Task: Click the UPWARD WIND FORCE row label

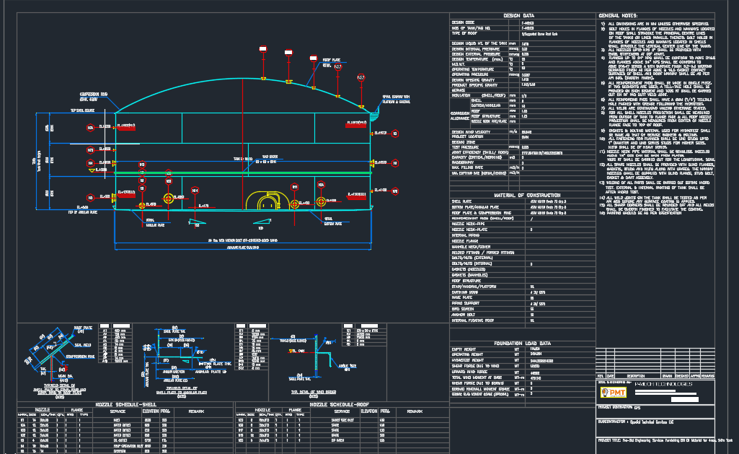Action: click(469, 372)
